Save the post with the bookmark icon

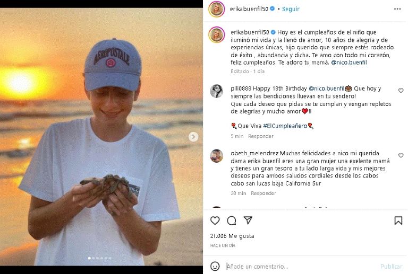398,220
